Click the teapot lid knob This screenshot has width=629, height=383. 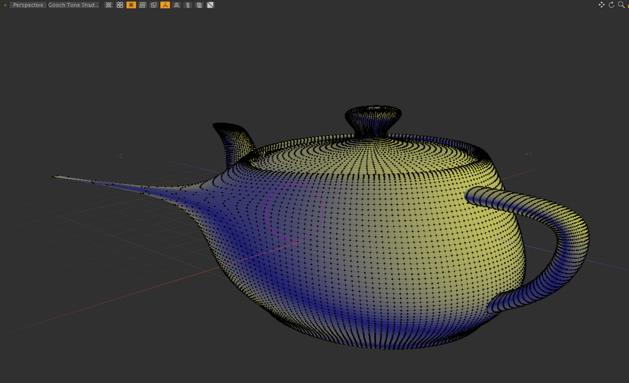pyautogui.click(x=373, y=121)
